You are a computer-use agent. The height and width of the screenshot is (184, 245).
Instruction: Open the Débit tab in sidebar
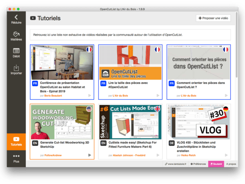tap(16, 53)
